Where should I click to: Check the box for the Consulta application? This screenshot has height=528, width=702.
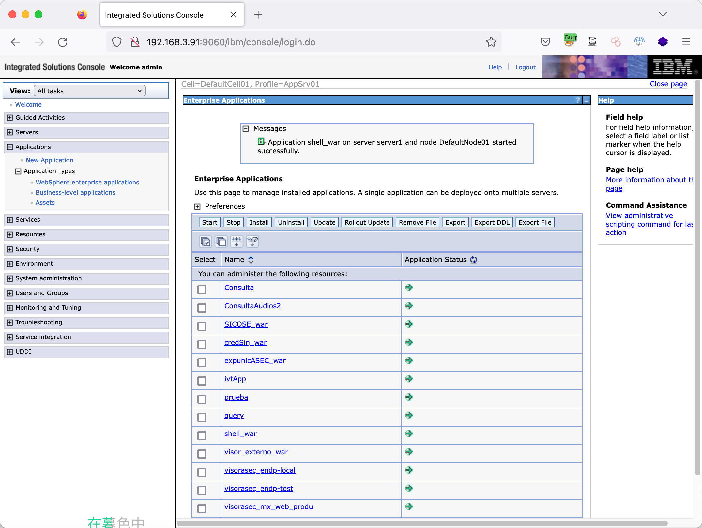point(202,289)
